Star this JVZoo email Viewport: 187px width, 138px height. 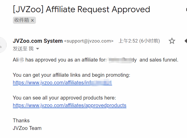point(172,41)
